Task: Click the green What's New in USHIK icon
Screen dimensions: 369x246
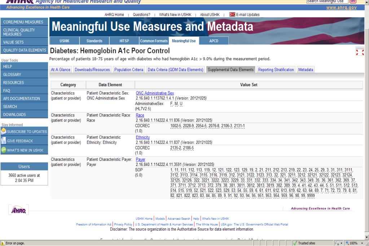Action: (4, 150)
